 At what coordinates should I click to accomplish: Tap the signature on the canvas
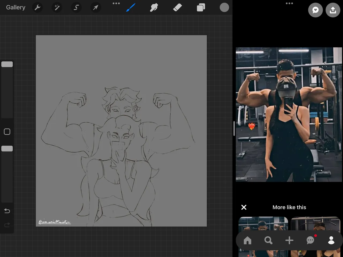(55, 222)
